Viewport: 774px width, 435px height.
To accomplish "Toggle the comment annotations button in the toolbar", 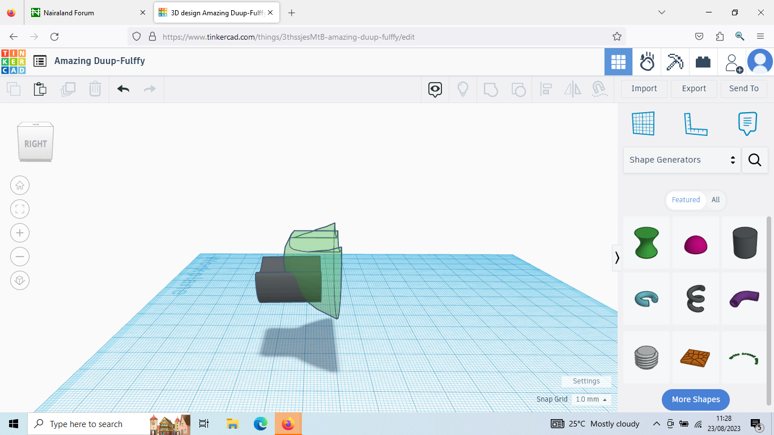I will click(x=435, y=89).
